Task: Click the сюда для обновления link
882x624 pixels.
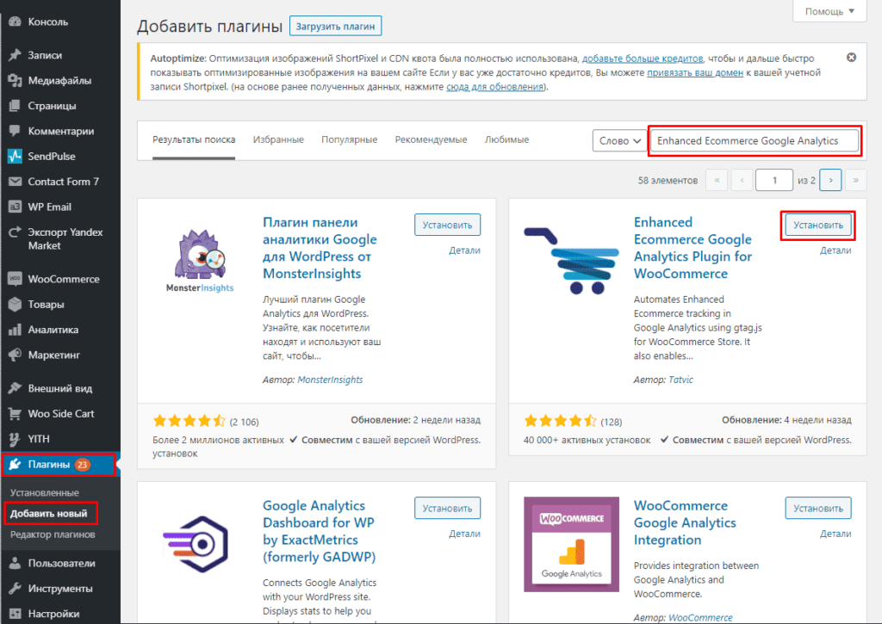Action: (x=495, y=87)
